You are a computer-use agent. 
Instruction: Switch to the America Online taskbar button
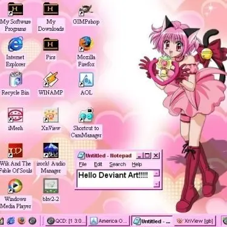pyautogui.click(x=110, y=221)
